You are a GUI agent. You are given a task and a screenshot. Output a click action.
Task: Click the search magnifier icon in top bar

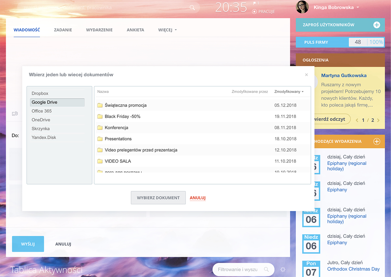[192, 7]
